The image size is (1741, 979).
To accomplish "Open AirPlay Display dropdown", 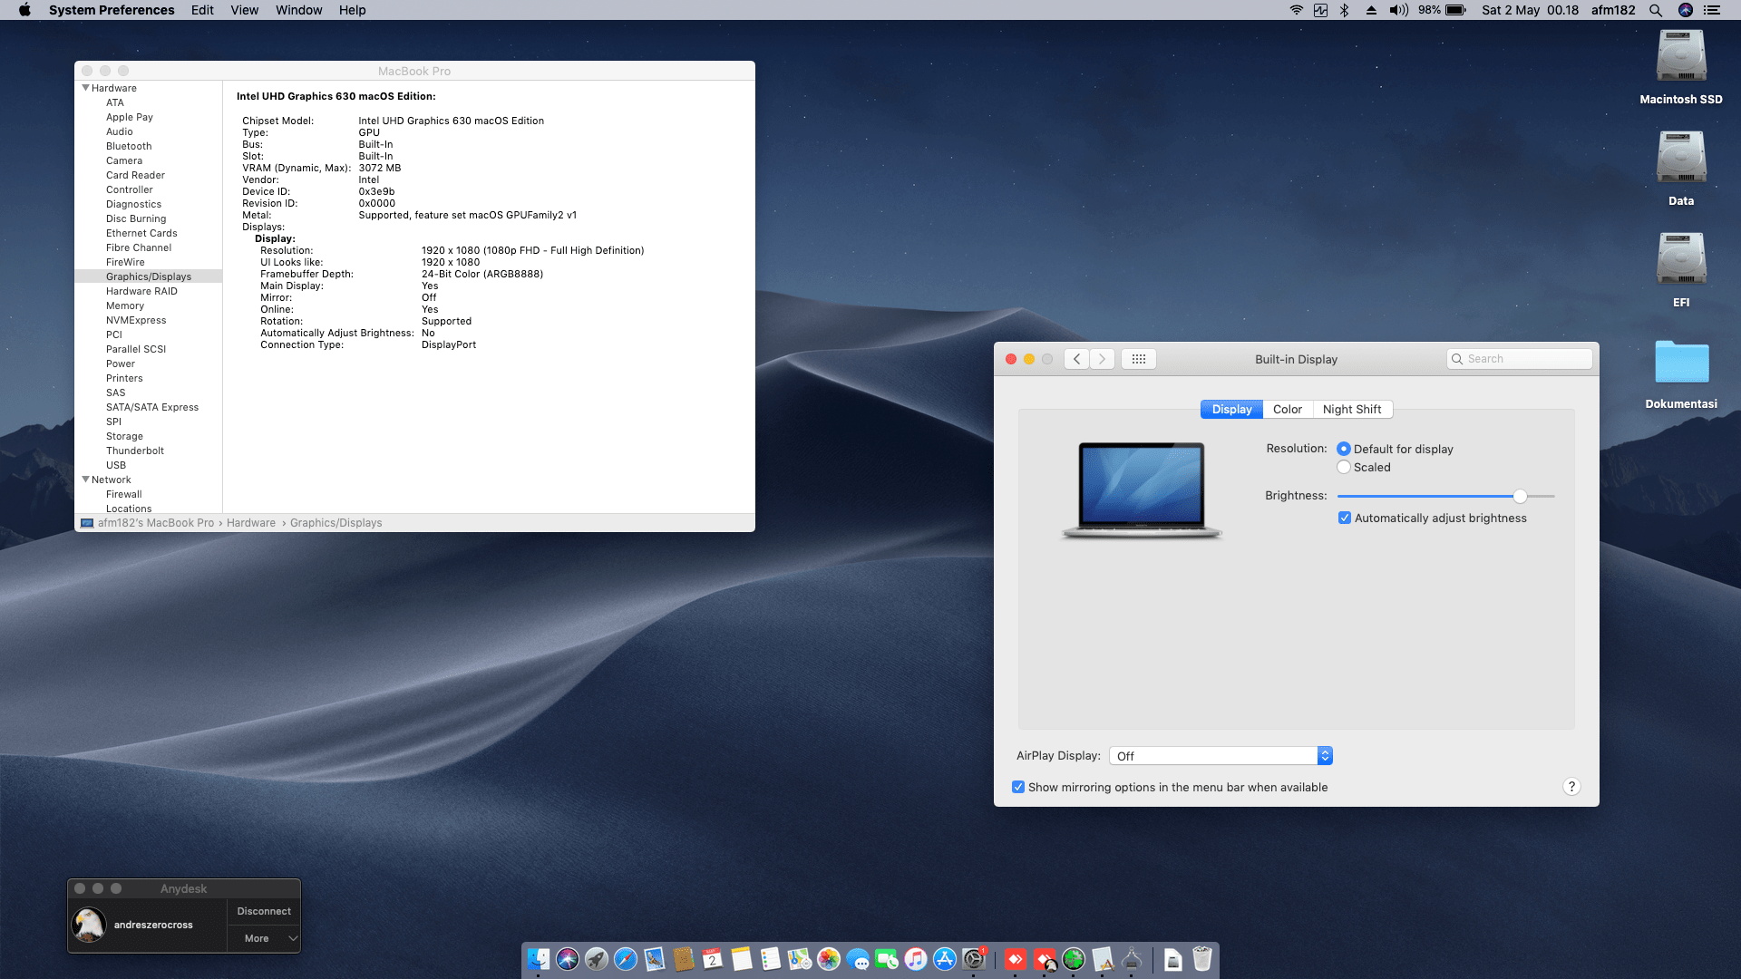I will coord(1221,756).
